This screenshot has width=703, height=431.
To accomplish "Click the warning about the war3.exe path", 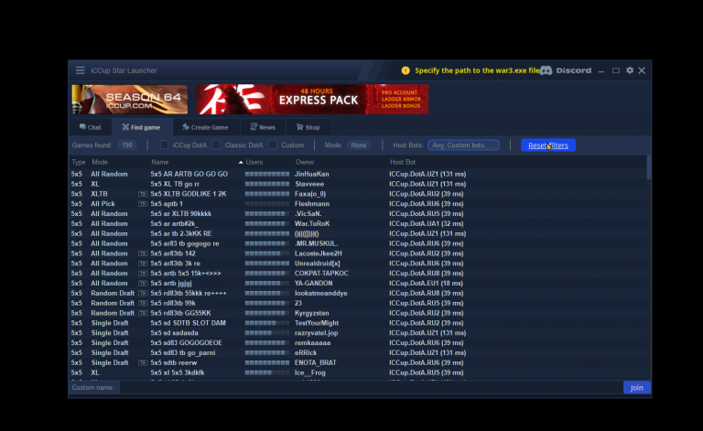I will pos(477,70).
